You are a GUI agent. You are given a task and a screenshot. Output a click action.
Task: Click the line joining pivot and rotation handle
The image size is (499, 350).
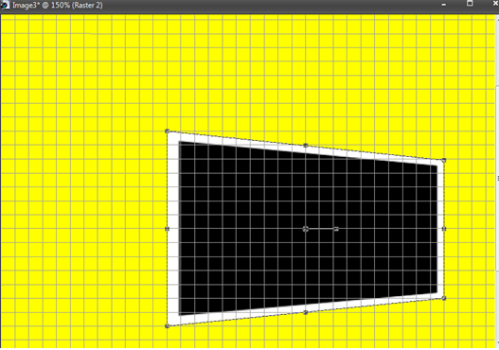(x=321, y=229)
